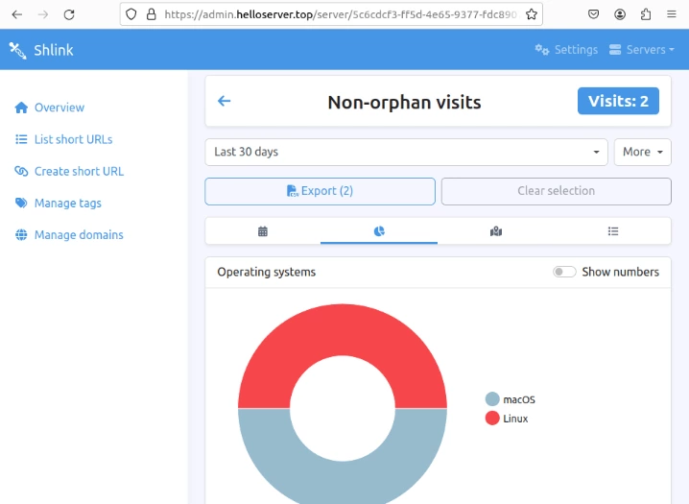The height and width of the screenshot is (504, 689).
Task: Expand the Last 30 days dropdown
Action: tap(407, 152)
